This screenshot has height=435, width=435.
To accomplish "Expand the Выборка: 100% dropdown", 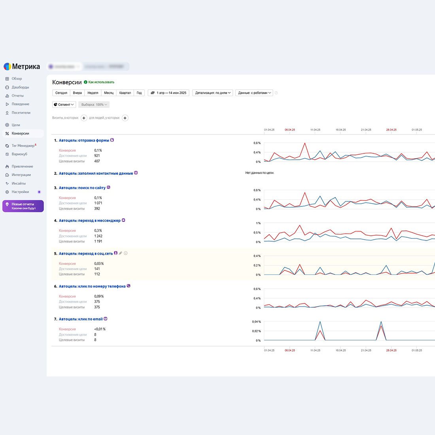I will 94,105.
